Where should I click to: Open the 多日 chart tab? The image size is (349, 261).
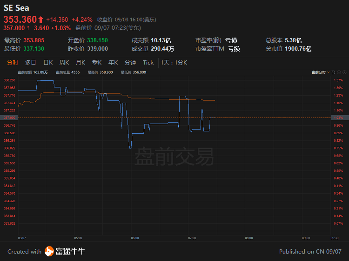coord(31,63)
